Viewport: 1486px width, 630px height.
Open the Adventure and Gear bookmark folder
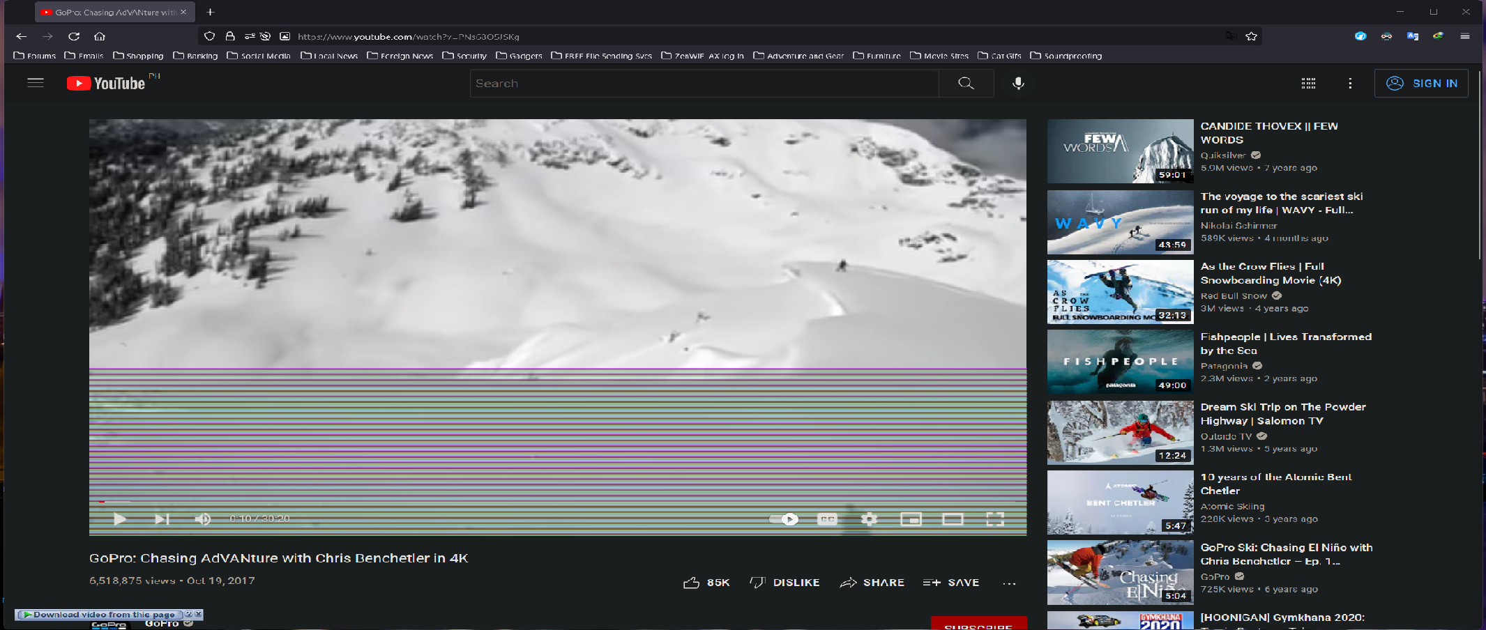(798, 56)
